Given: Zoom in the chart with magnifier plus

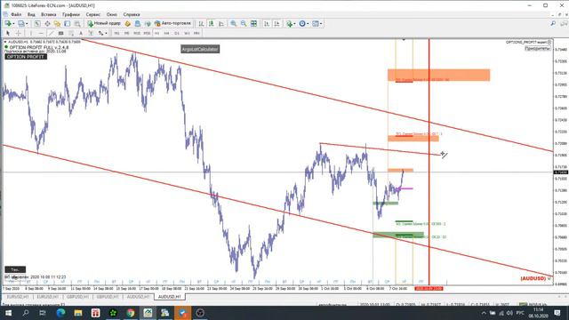Looking at the screenshot, I should point(233,24).
